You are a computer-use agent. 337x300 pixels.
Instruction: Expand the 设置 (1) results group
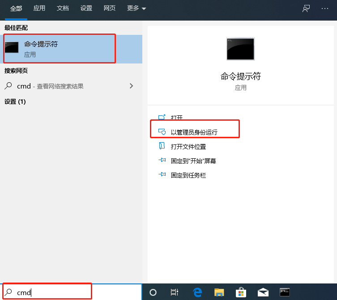pyautogui.click(x=15, y=101)
